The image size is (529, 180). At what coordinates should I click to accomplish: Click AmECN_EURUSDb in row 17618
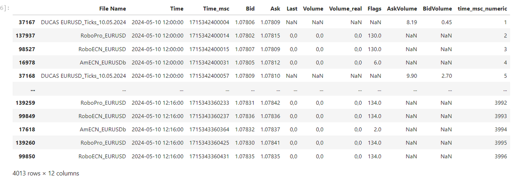(x=103, y=129)
